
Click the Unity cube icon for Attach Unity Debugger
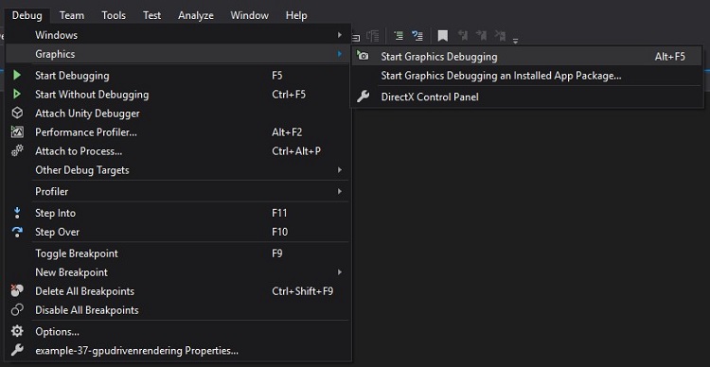17,114
